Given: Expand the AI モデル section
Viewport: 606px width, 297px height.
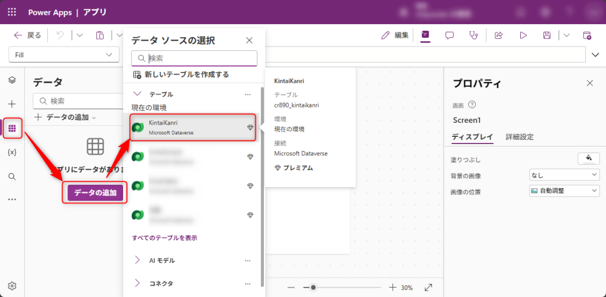Looking at the screenshot, I should 137,260.
